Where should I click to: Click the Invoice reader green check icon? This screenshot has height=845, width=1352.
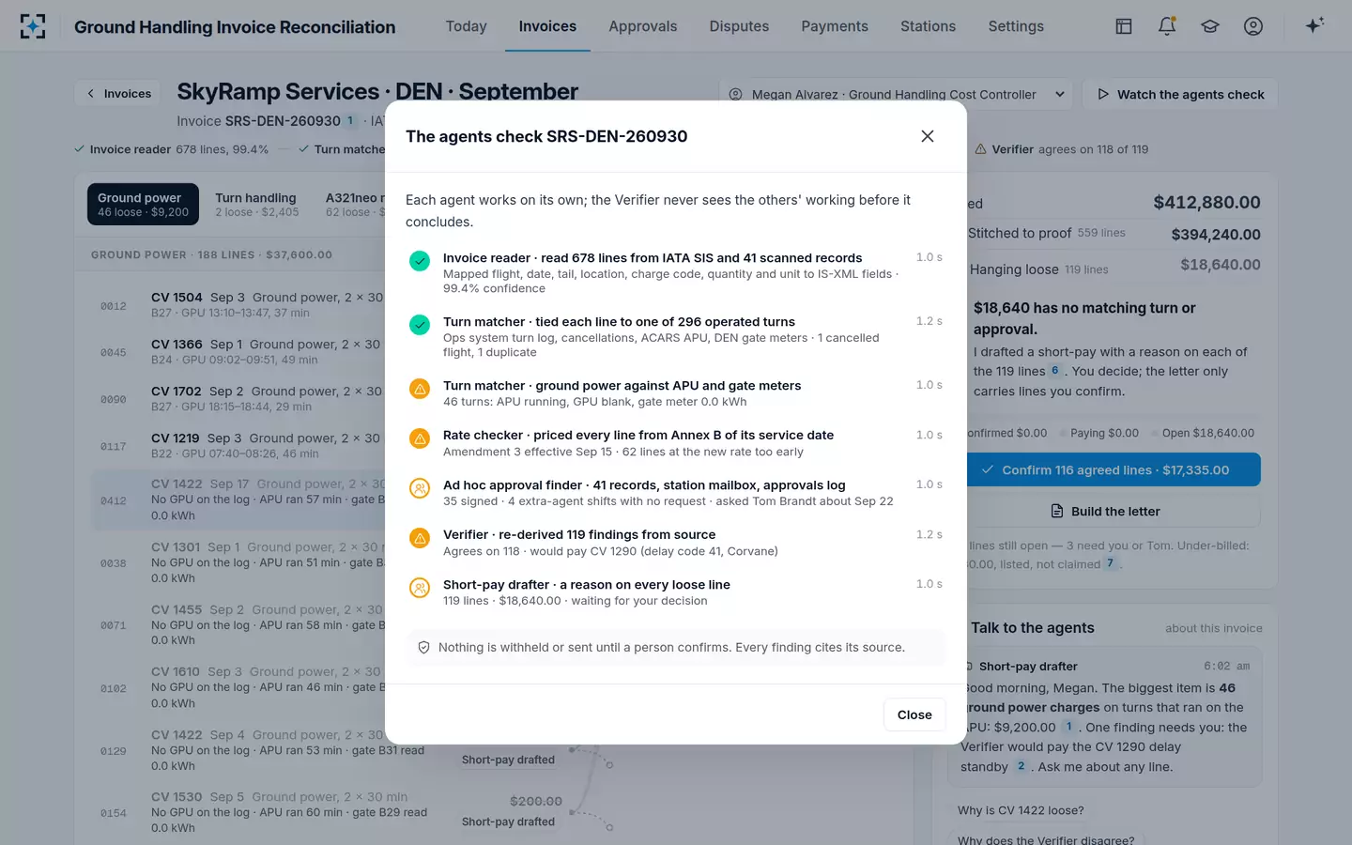point(420,261)
